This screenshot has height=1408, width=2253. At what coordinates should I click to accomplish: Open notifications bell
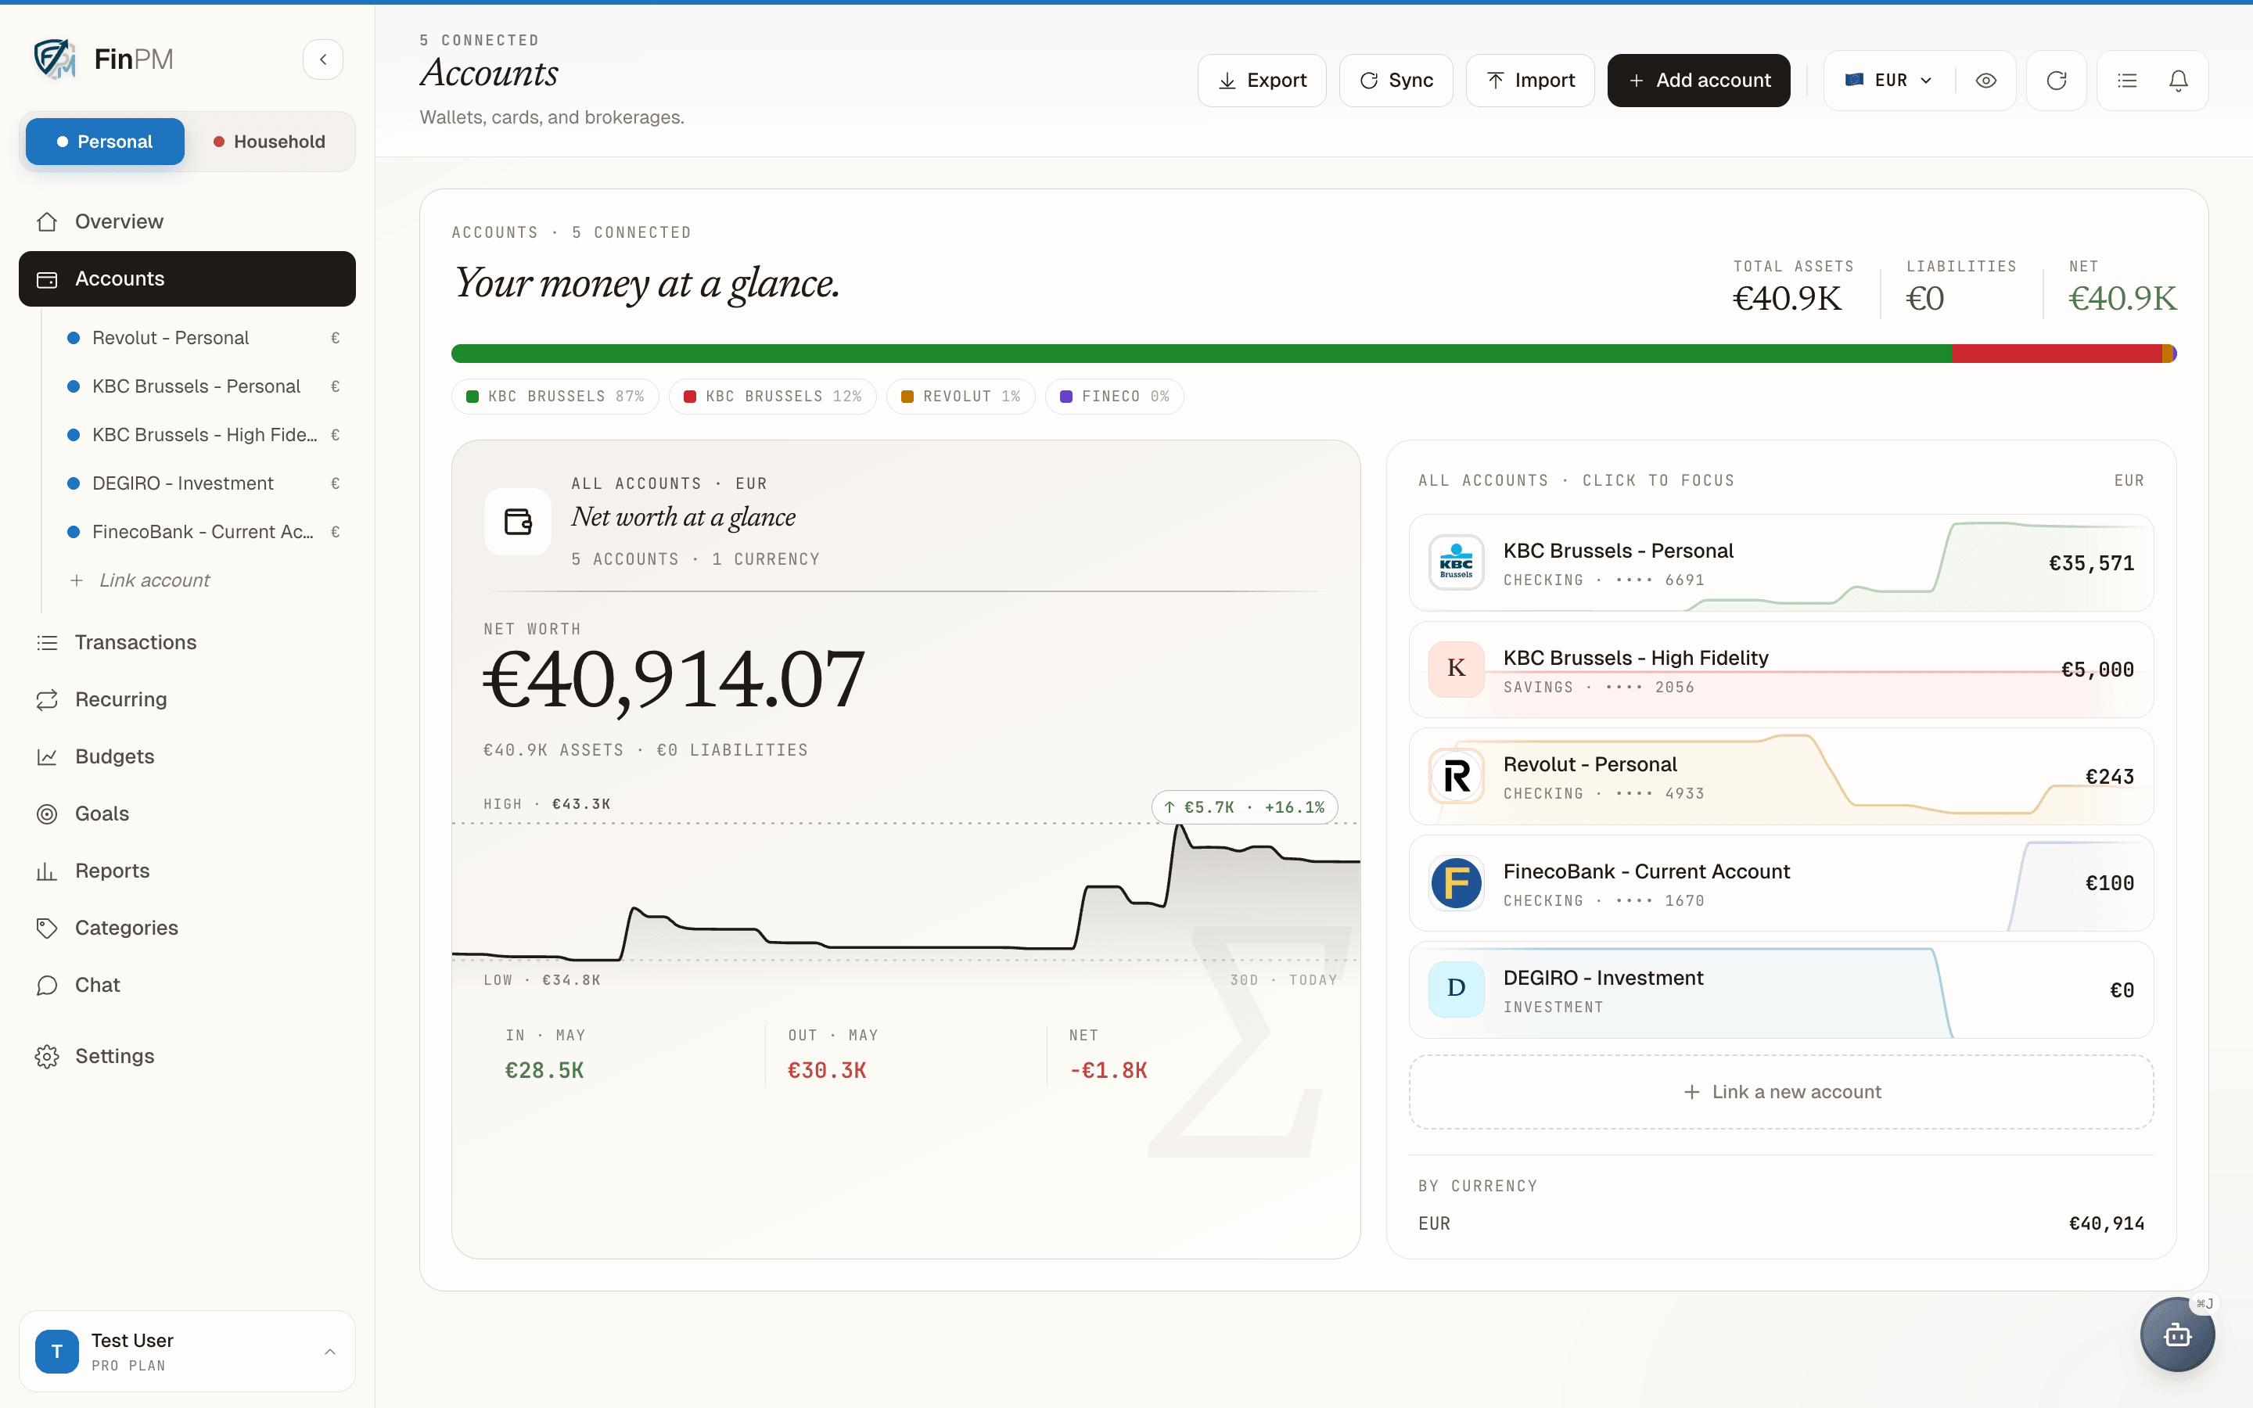2179,80
